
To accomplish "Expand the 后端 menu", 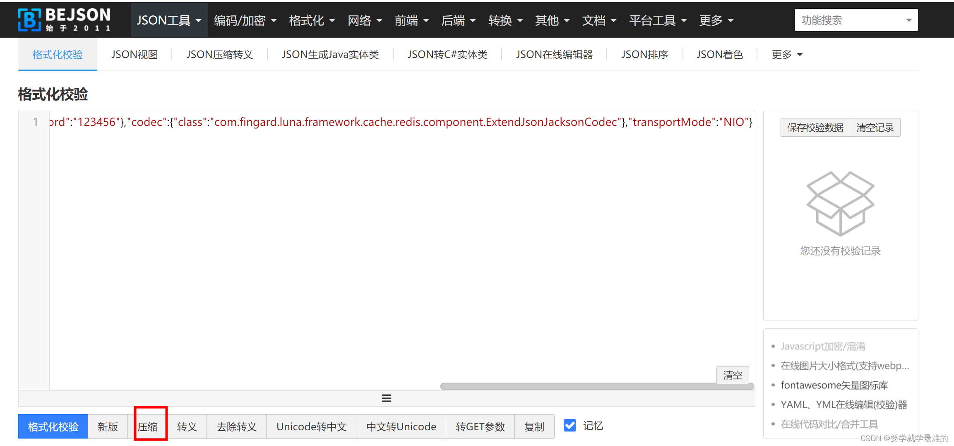I will (458, 20).
